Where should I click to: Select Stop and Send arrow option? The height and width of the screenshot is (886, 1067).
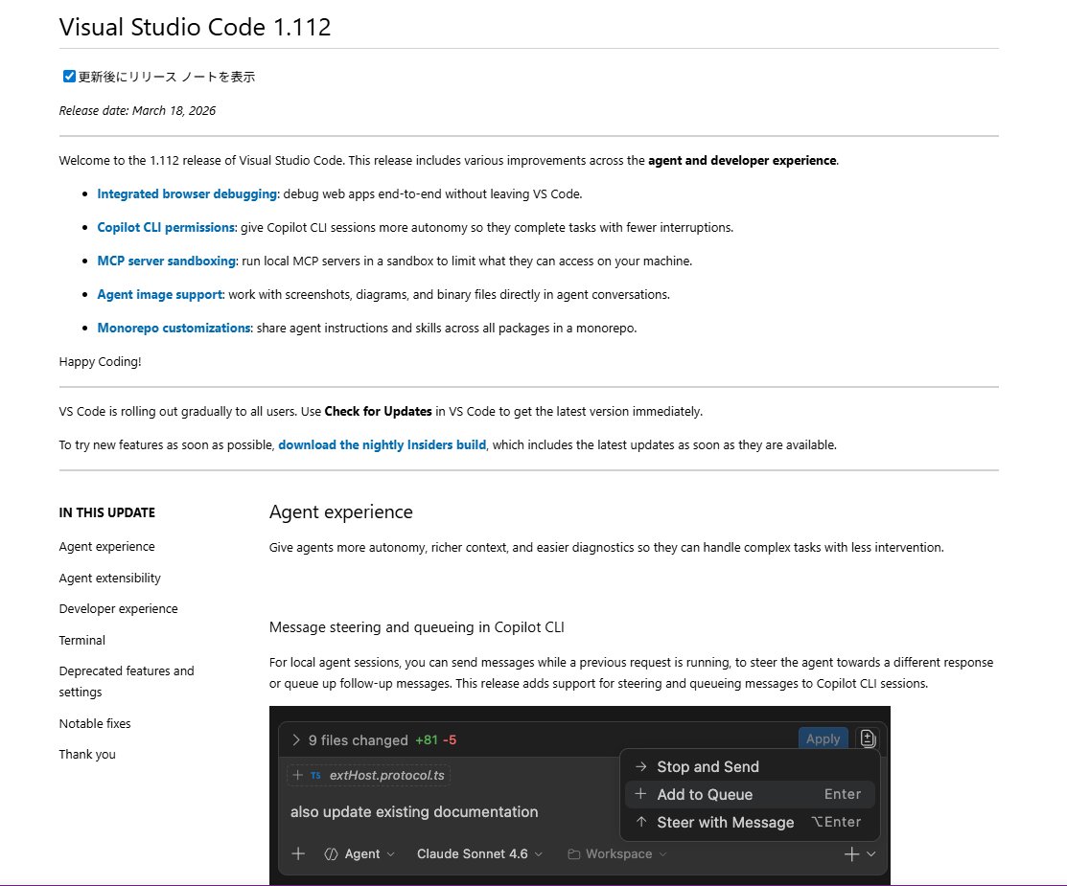tap(707, 766)
